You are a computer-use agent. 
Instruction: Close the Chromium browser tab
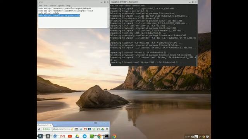point(51,125)
